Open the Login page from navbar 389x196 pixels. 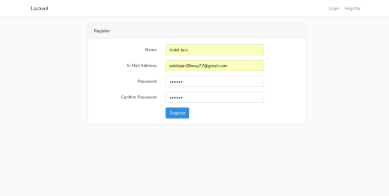pyautogui.click(x=334, y=8)
